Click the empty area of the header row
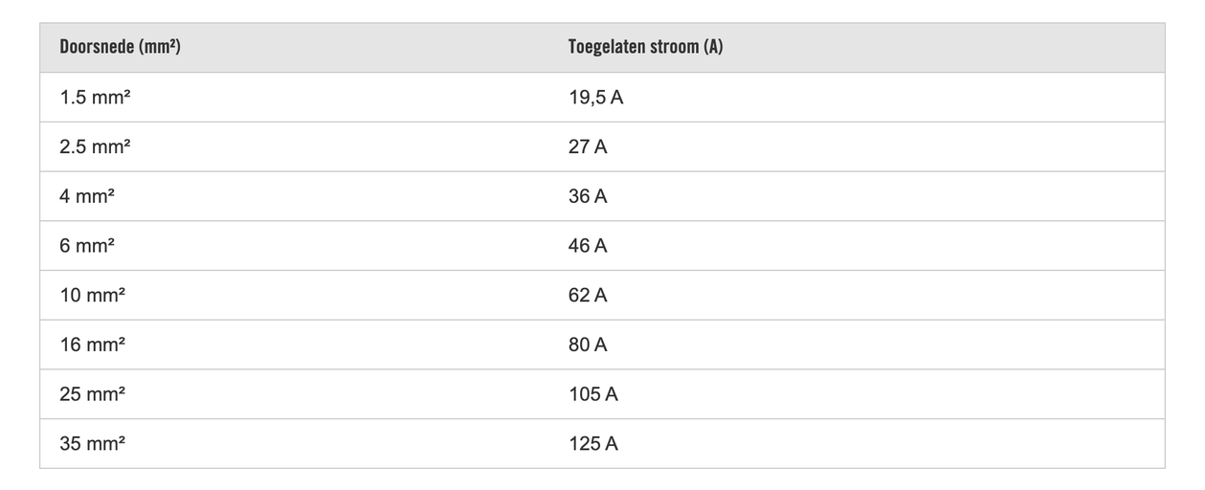This screenshot has height=490, width=1205. 957,47
